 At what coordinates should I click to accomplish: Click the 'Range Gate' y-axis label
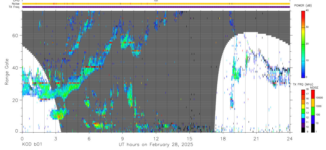click(7, 72)
